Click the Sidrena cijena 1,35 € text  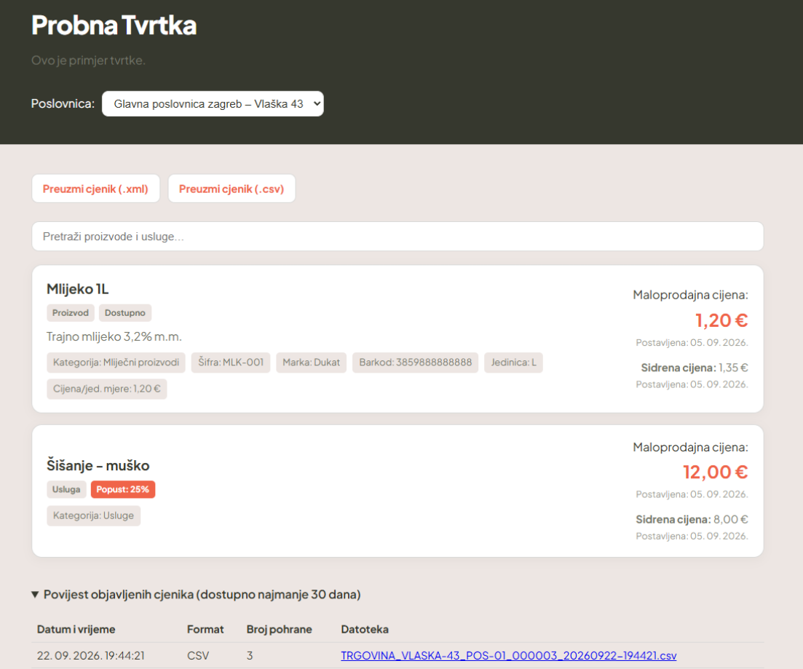pyautogui.click(x=694, y=368)
